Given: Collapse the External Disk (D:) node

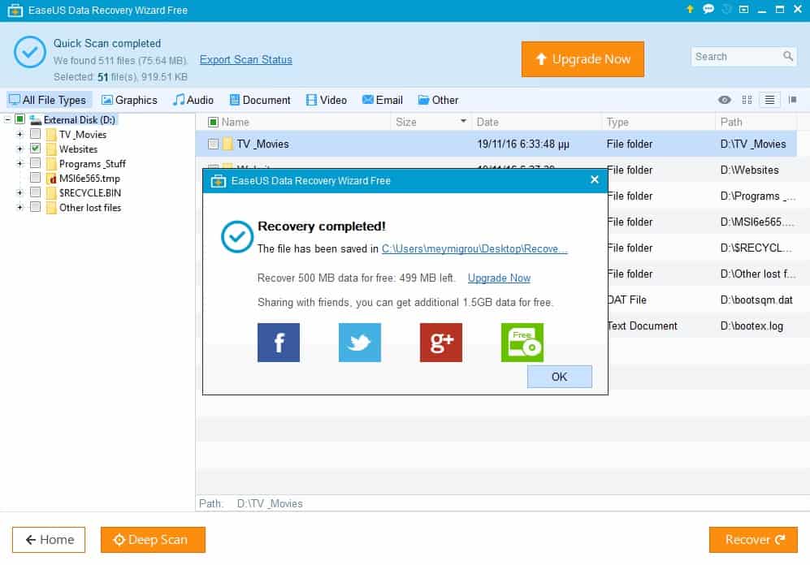Looking at the screenshot, I should tap(7, 119).
